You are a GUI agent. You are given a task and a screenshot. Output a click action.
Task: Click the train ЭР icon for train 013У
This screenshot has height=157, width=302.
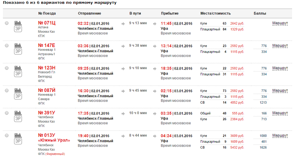click(x=17, y=139)
